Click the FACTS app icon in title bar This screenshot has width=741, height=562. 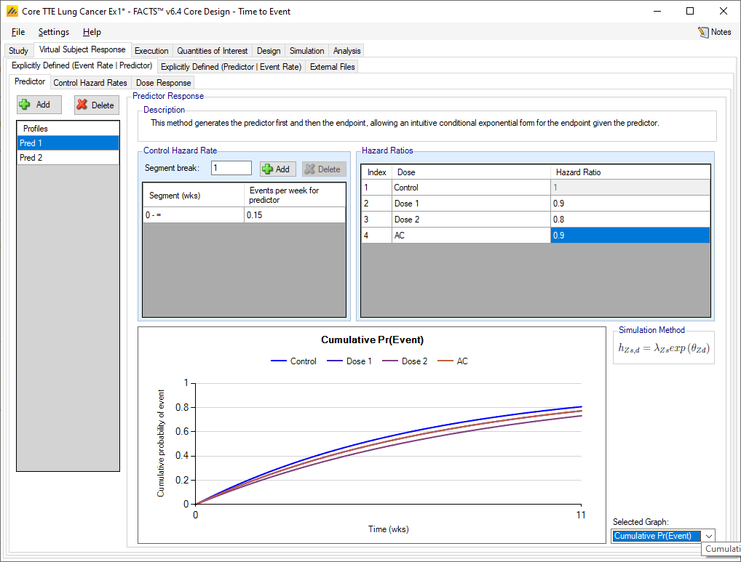tap(12, 12)
